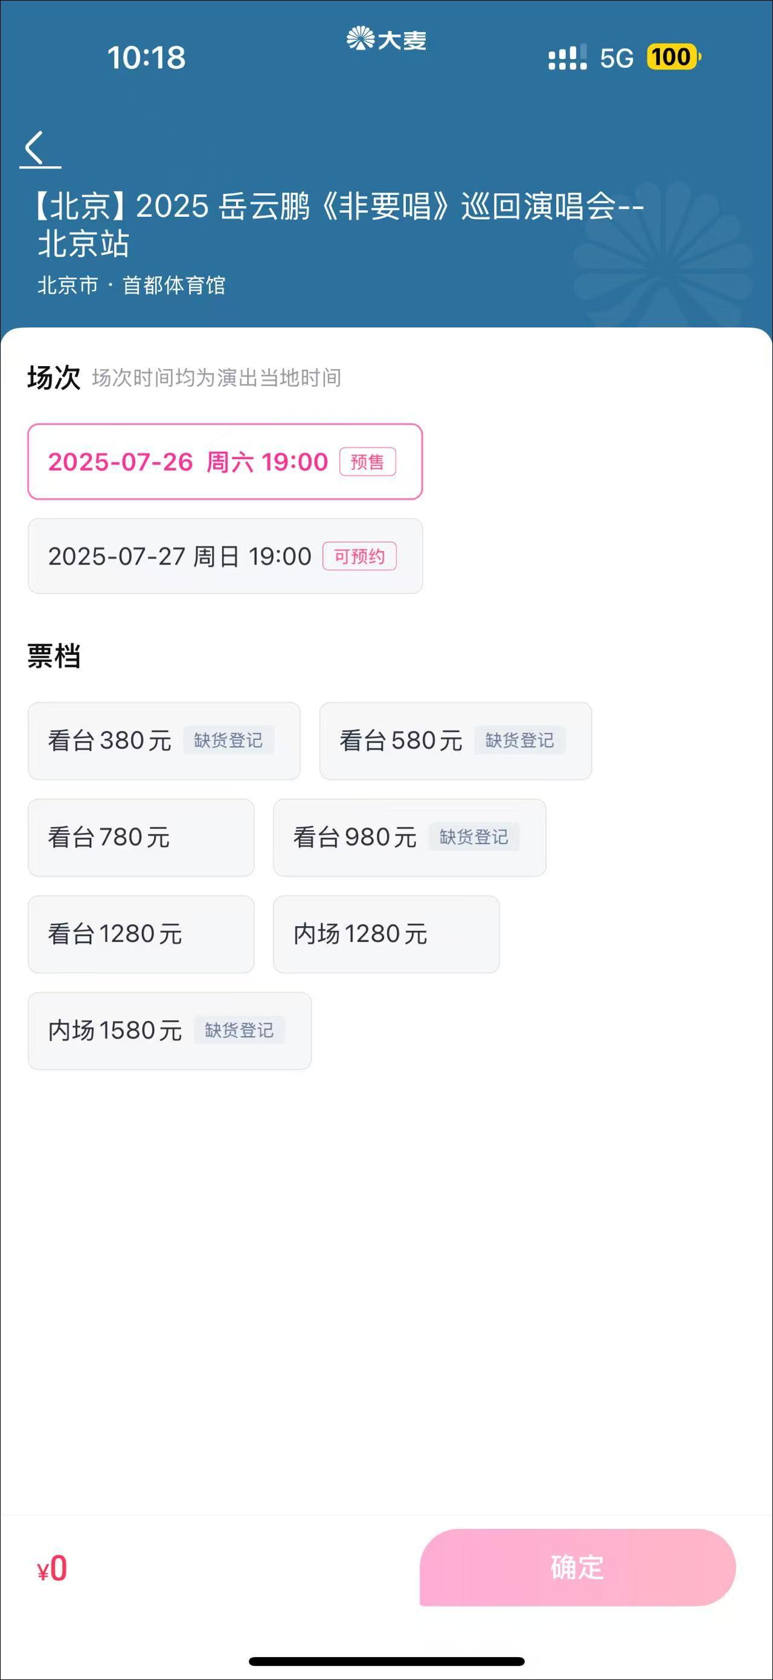Choose the 内场1280元 ticket tier
The image size is (773, 1680).
tap(386, 934)
